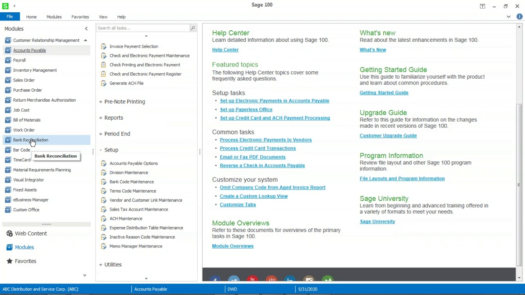The image size is (525, 295).
Task: Expand the Reports section
Action: 111,118
